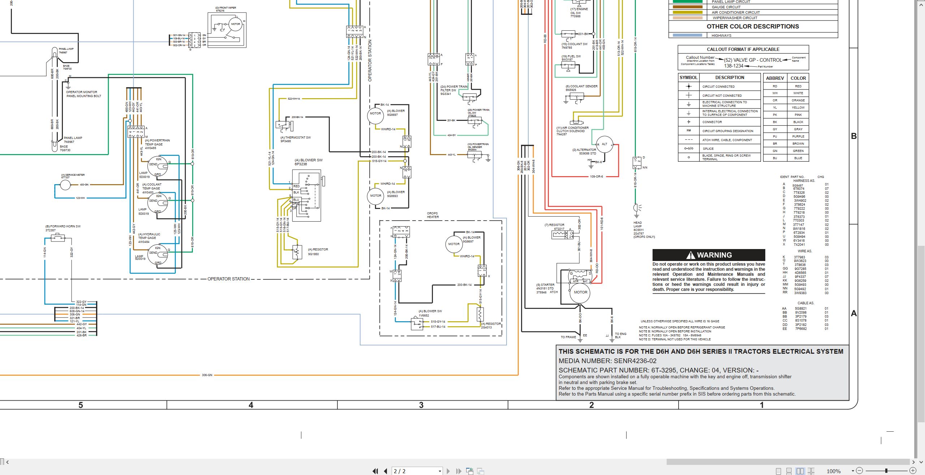Click the (A) HYDRAULIC TEMP GAGE label

[x=149, y=236]
